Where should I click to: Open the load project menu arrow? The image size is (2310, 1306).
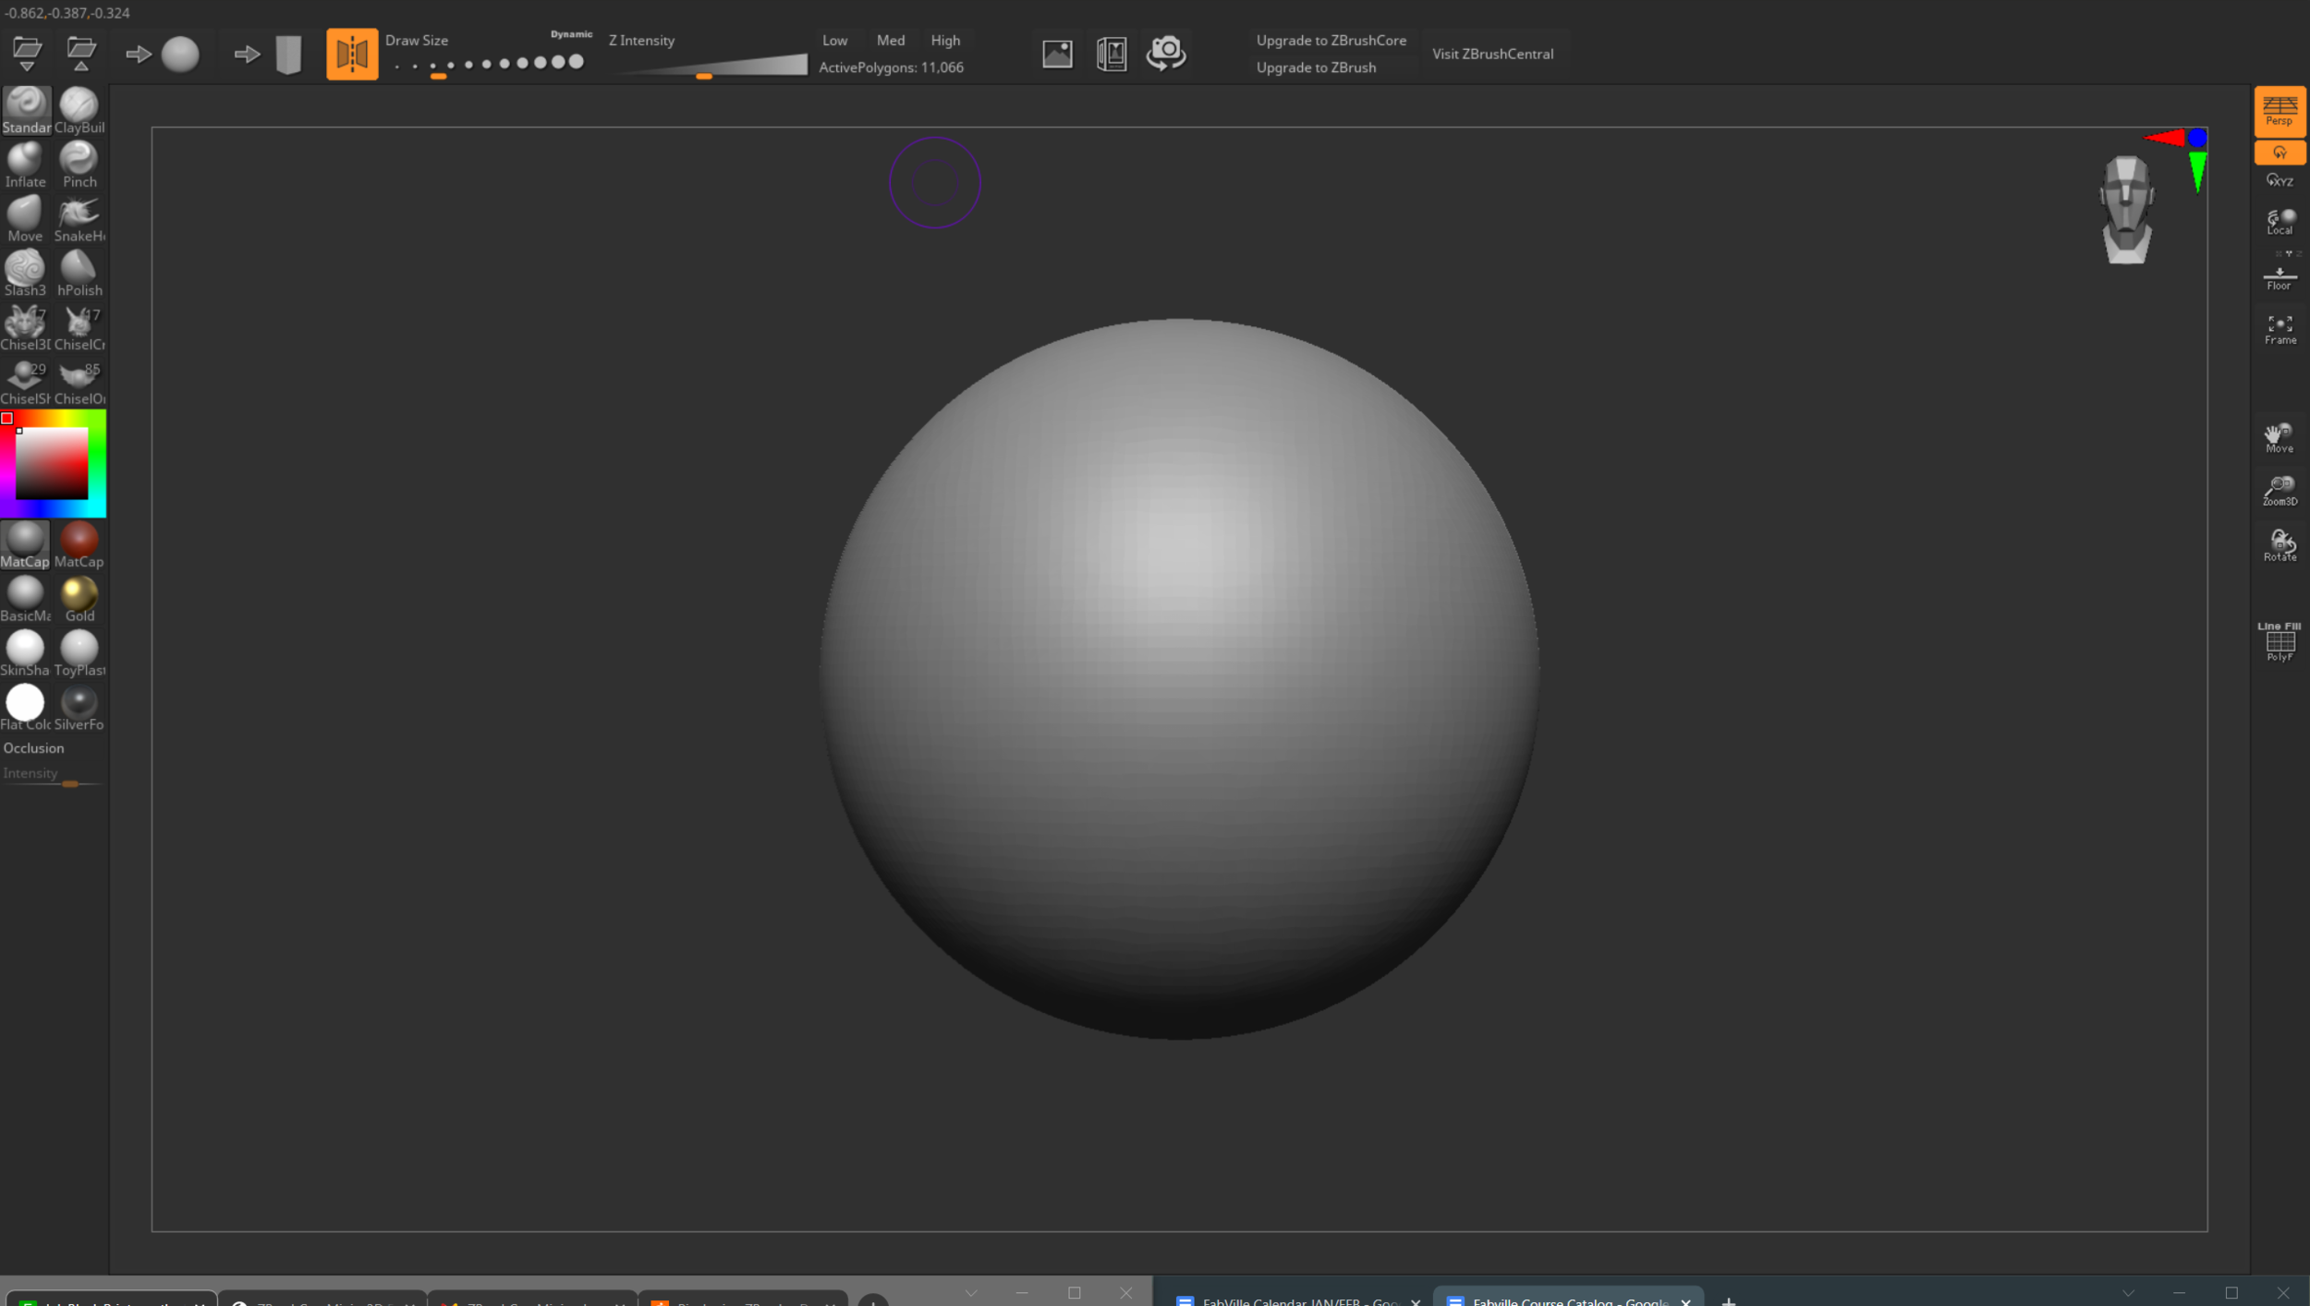[x=27, y=67]
